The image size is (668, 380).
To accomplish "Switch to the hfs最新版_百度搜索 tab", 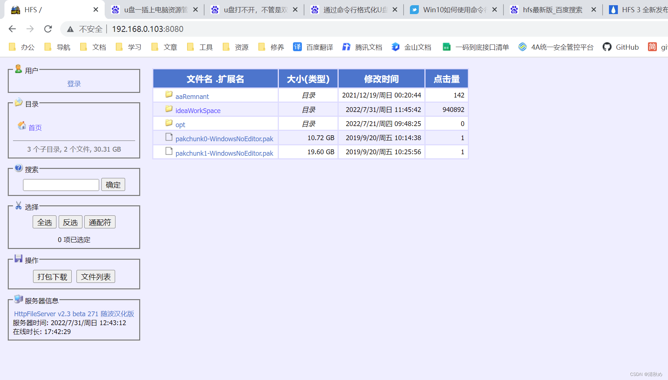I will coord(552,10).
